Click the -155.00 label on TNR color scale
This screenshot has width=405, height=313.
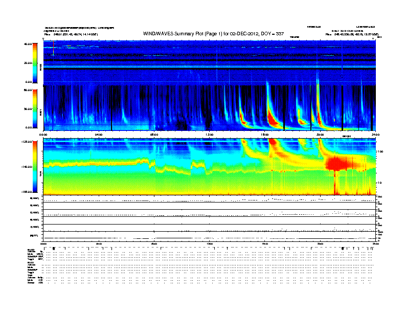(27, 192)
